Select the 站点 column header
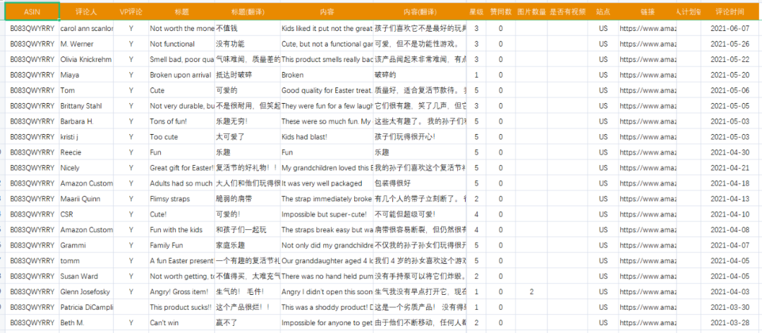Screen dimensions: 762x333 (603, 12)
